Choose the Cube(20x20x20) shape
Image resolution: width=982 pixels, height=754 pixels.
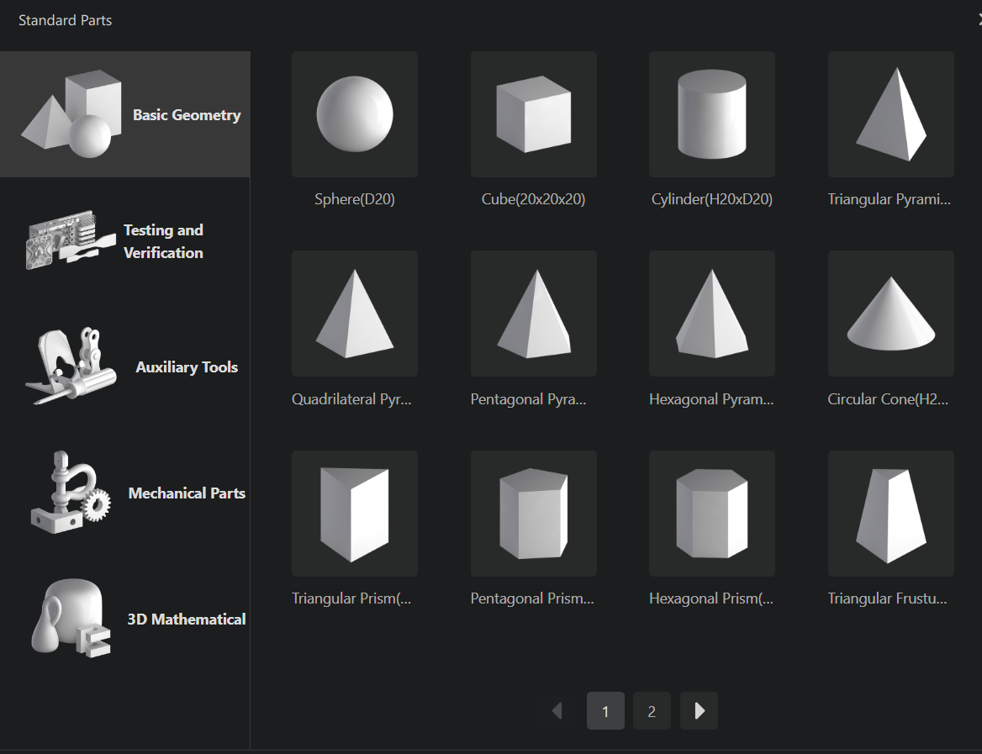(533, 114)
